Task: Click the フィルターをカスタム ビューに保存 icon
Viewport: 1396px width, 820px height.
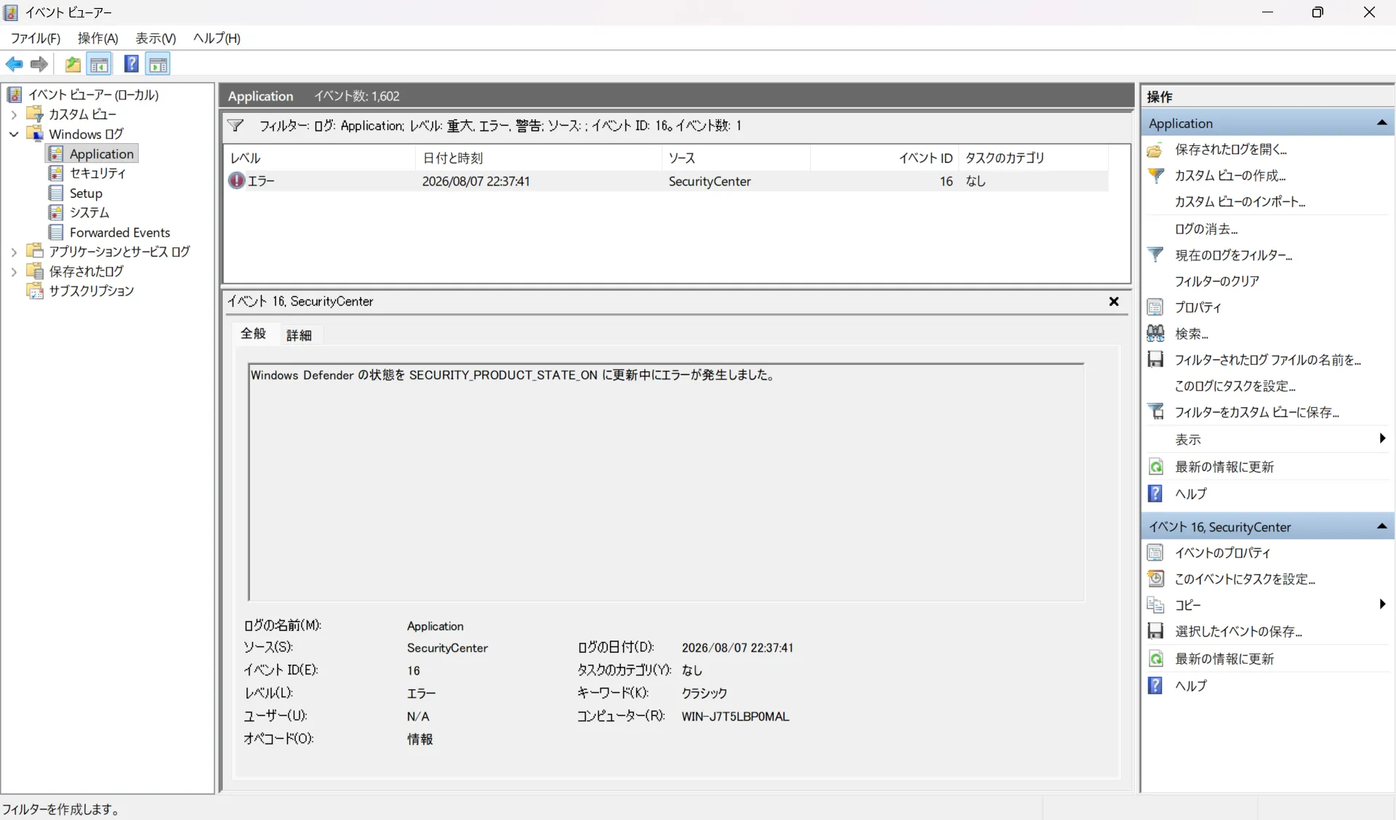Action: point(1155,412)
